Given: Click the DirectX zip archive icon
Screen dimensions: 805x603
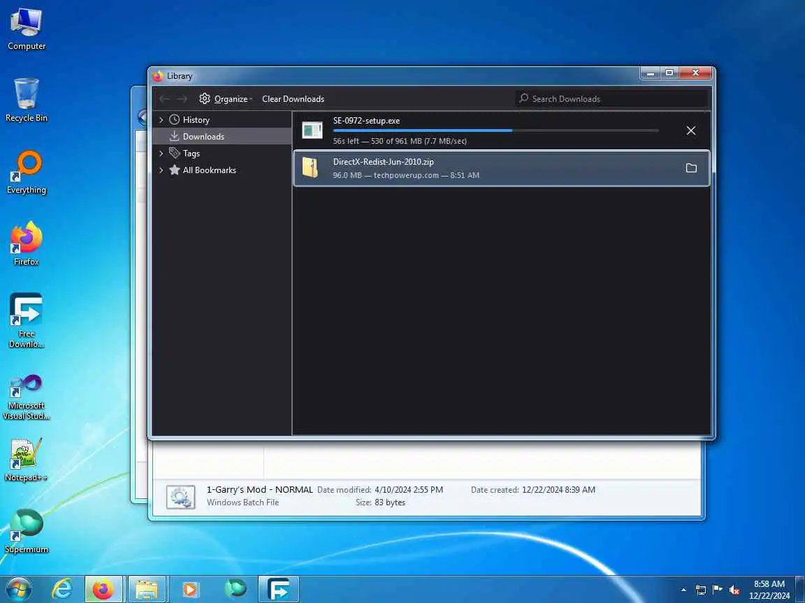Looking at the screenshot, I should click(x=310, y=167).
